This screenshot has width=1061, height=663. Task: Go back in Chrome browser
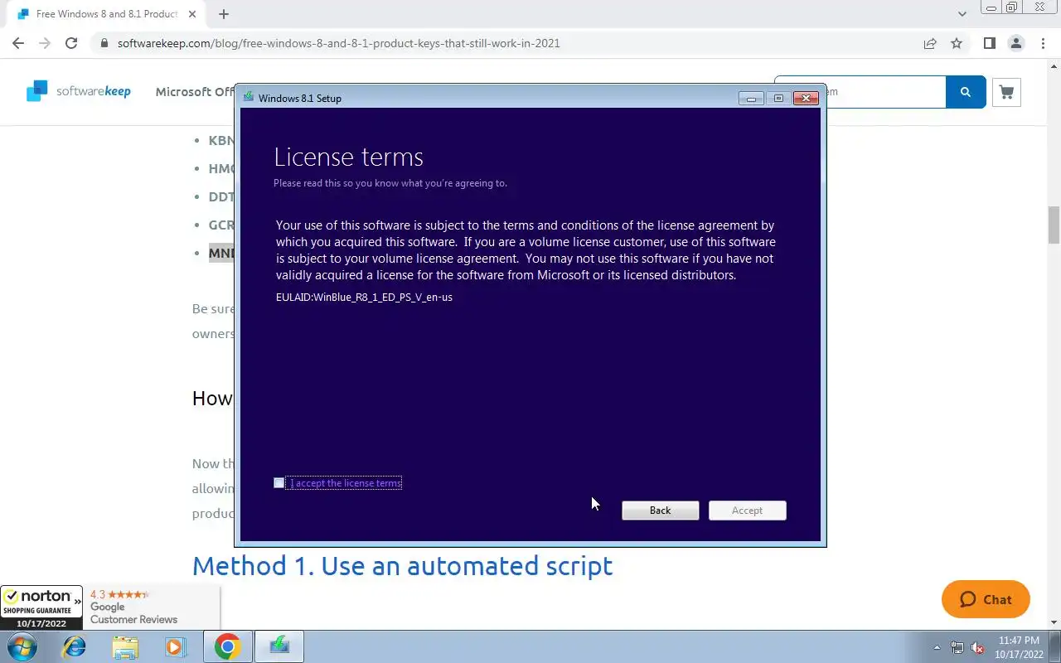click(x=18, y=43)
